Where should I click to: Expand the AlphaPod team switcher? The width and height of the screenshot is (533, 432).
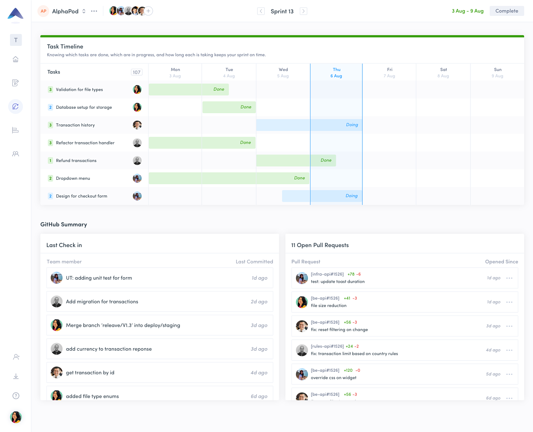[x=84, y=11]
